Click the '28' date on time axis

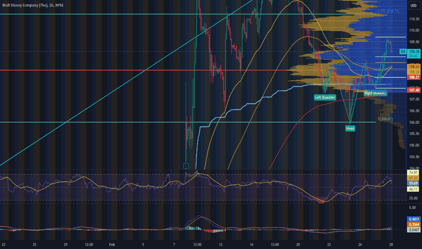point(391,244)
